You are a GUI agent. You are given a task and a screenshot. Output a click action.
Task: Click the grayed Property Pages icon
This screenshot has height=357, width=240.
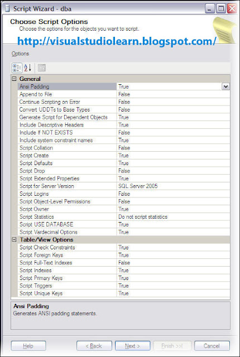(42, 68)
